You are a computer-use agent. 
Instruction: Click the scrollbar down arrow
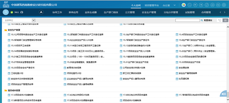[228, 99]
